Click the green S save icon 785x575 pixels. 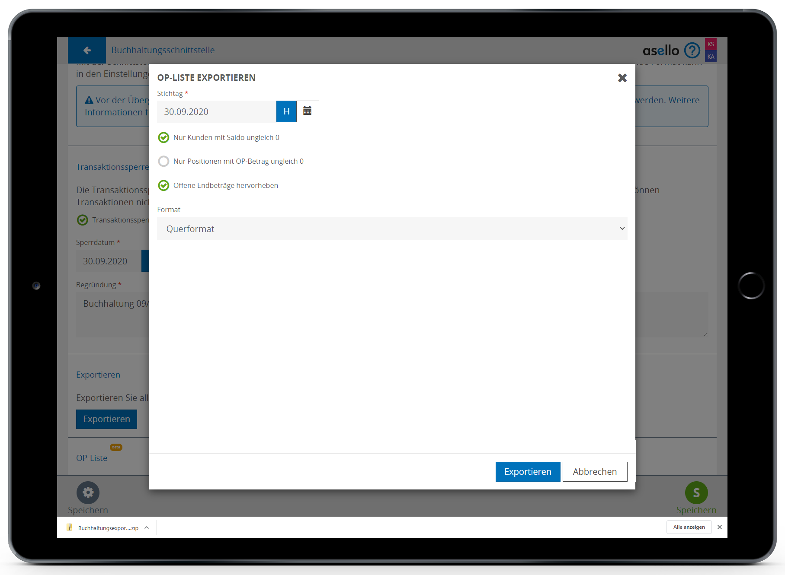(x=696, y=492)
